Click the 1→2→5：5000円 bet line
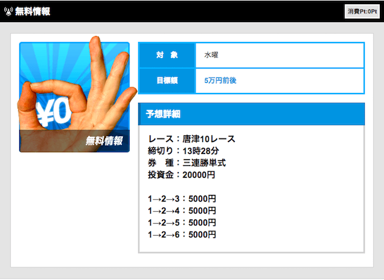Screen dimensions: 384x280 click(182, 222)
